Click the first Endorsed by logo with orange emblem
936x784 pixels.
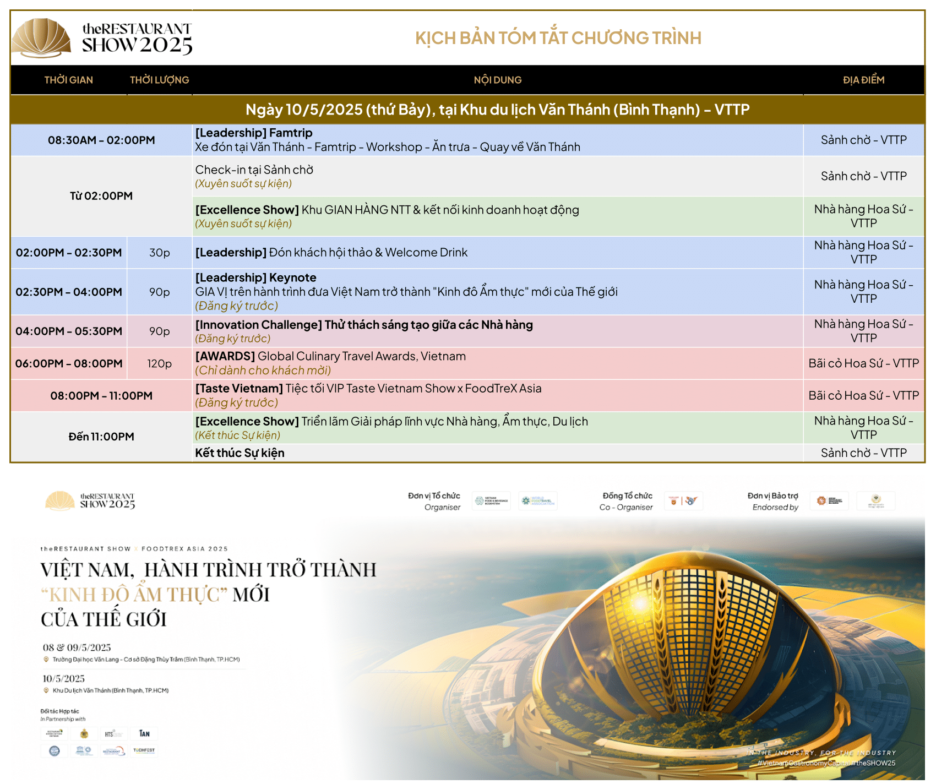pyautogui.click(x=829, y=501)
